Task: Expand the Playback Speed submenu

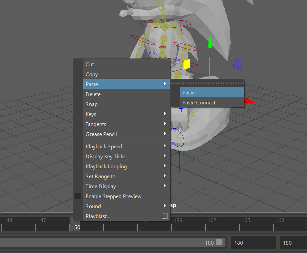Action: tap(104, 146)
